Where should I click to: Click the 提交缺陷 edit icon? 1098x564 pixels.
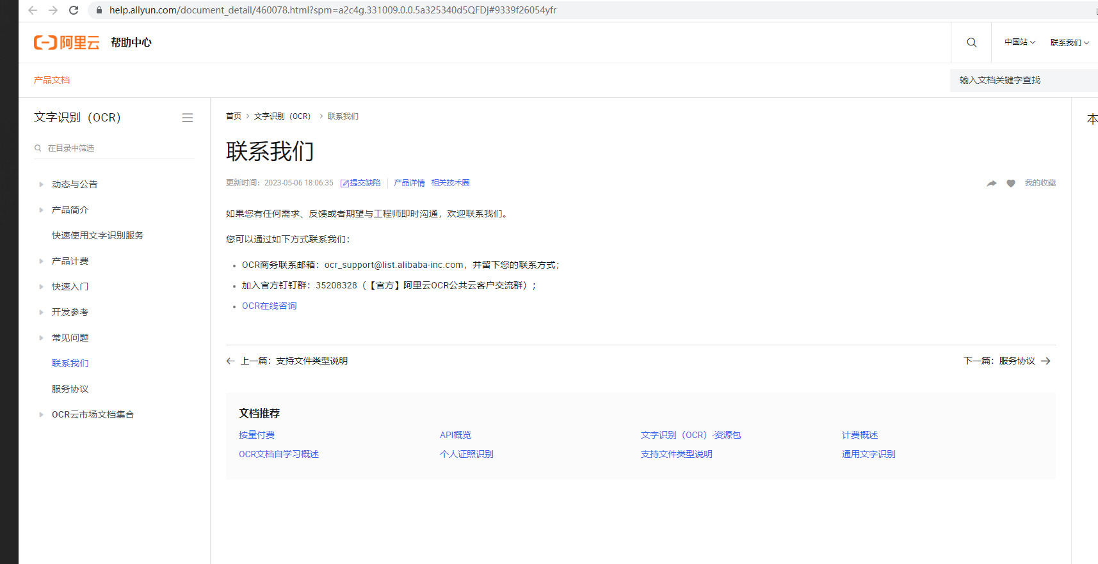(x=344, y=184)
